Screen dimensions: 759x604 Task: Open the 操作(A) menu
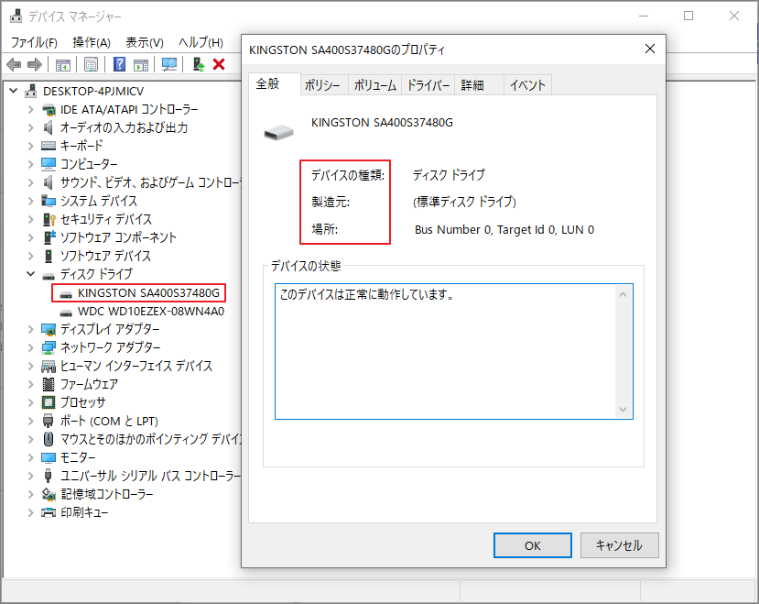pos(92,43)
